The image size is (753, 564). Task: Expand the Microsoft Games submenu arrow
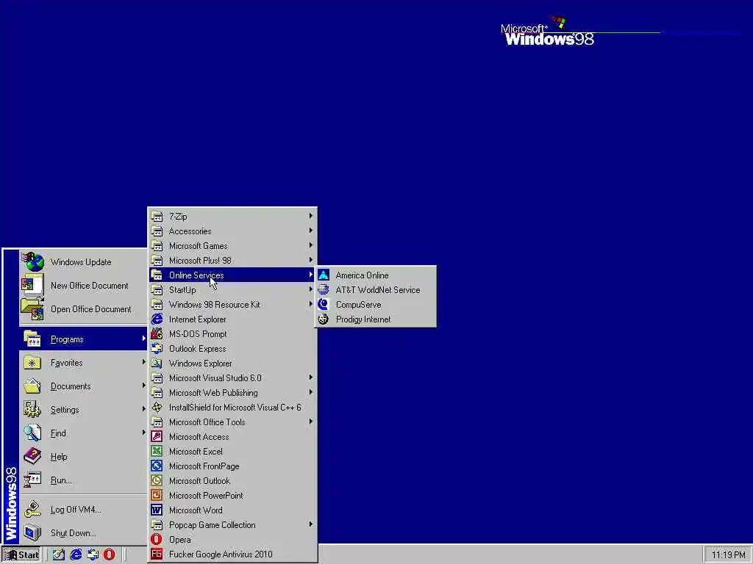(311, 245)
